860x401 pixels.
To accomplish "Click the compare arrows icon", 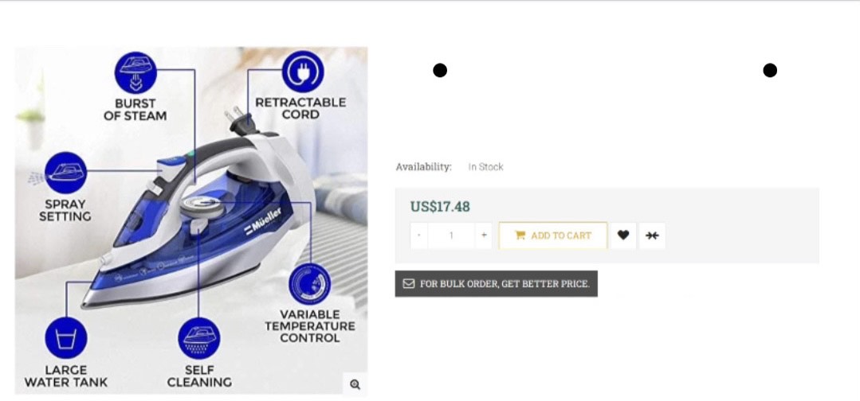I will [x=652, y=236].
